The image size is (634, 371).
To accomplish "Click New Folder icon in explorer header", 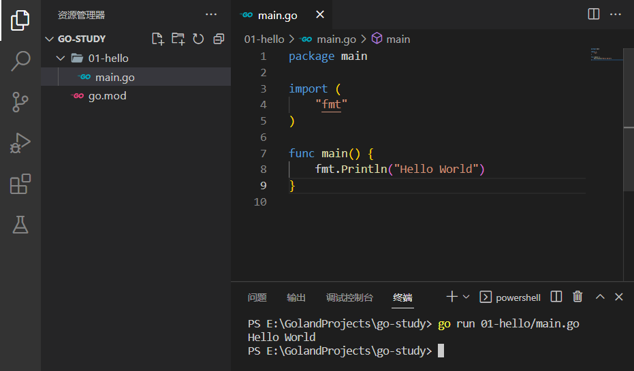I will (178, 39).
